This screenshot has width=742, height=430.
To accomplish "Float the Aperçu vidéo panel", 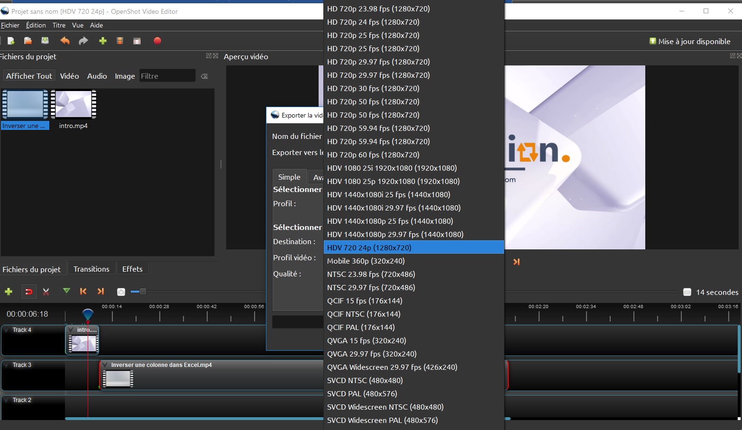I will point(733,56).
